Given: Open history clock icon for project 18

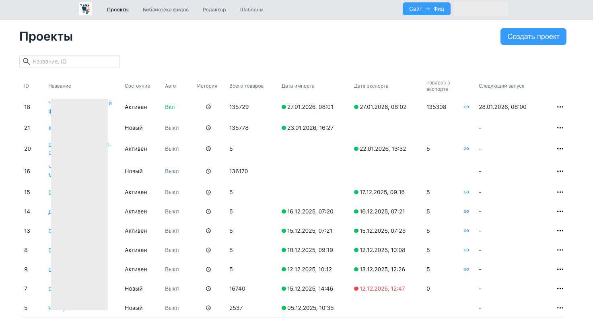Looking at the screenshot, I should (208, 107).
